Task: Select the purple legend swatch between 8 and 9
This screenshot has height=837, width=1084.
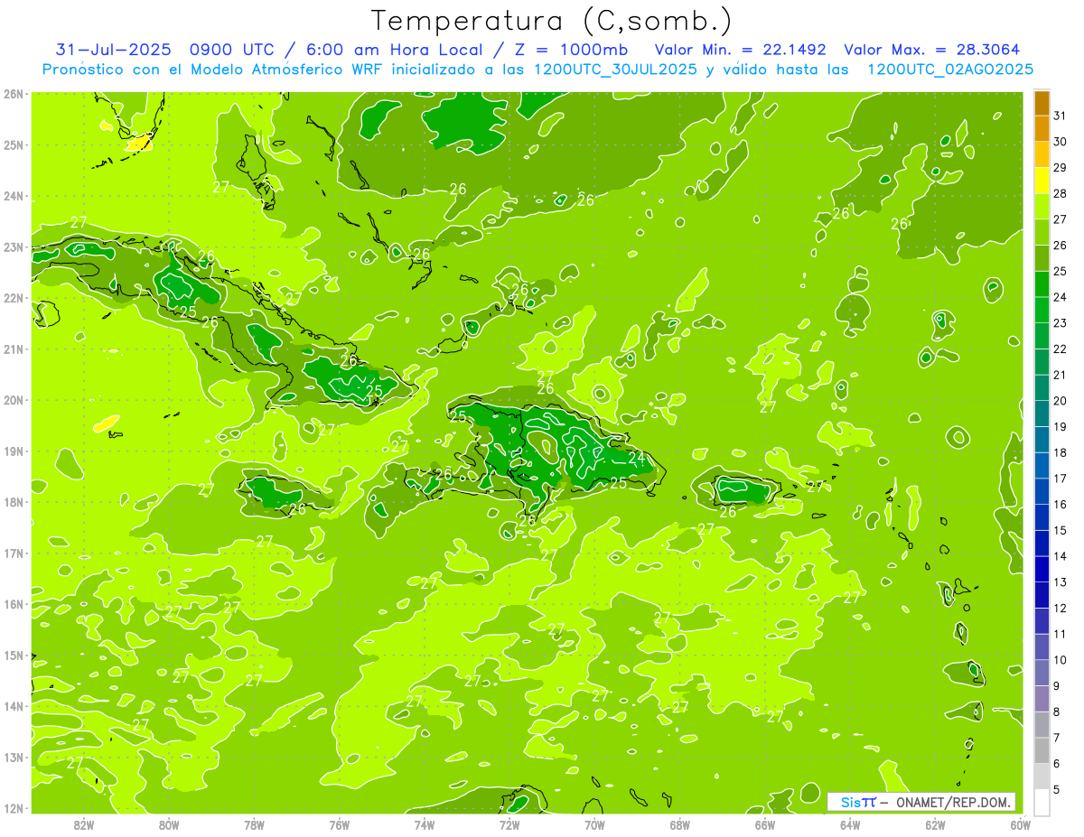Action: click(x=1042, y=699)
